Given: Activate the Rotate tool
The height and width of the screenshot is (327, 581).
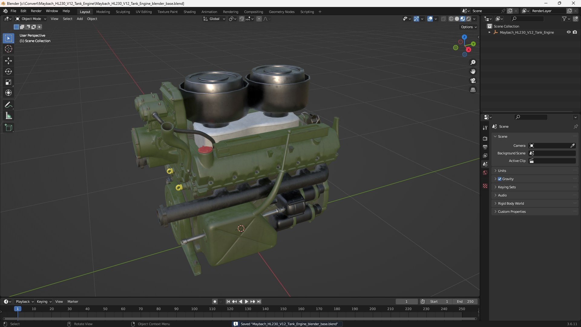Looking at the screenshot, I should (8, 71).
